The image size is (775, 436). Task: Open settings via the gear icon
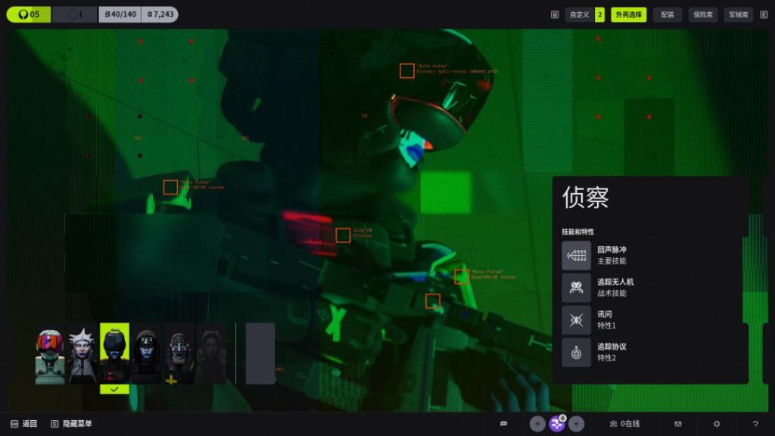[x=717, y=424]
